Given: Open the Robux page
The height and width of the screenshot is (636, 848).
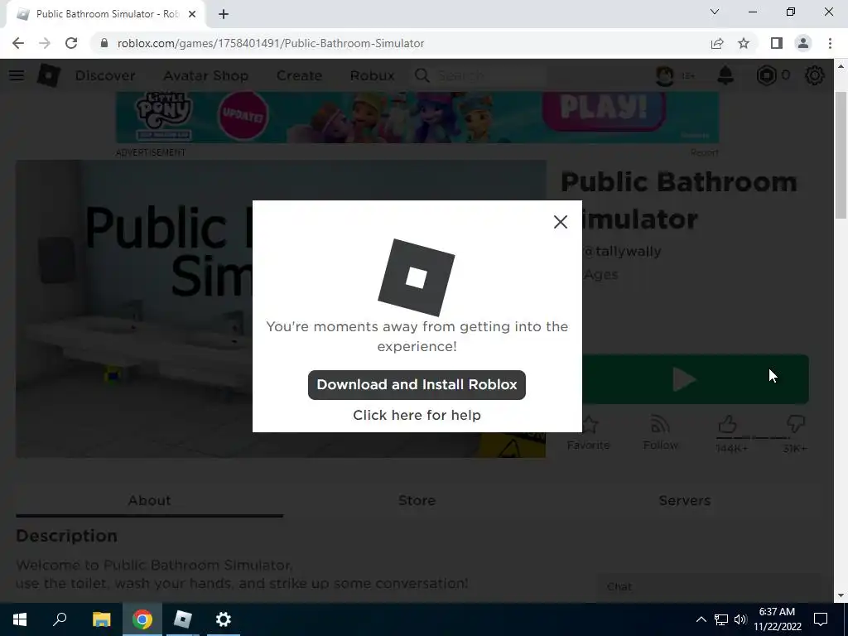Looking at the screenshot, I should point(372,75).
